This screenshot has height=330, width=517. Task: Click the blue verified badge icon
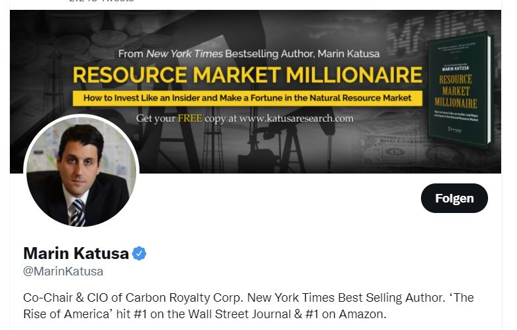click(139, 253)
